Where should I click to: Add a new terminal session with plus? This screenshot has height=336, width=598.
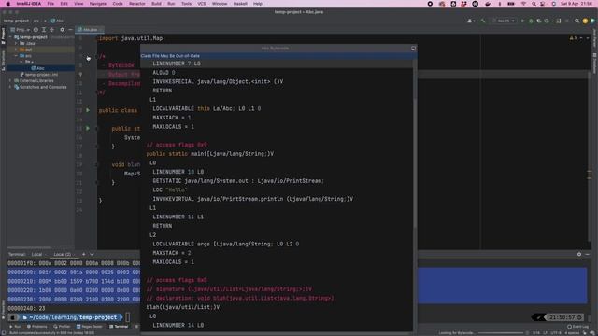pos(83,254)
